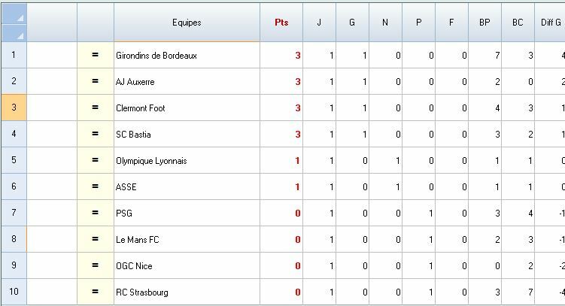The height and width of the screenshot is (306, 565).
Task: Click the equals trend icon in the PSG row
Action: (x=95, y=214)
